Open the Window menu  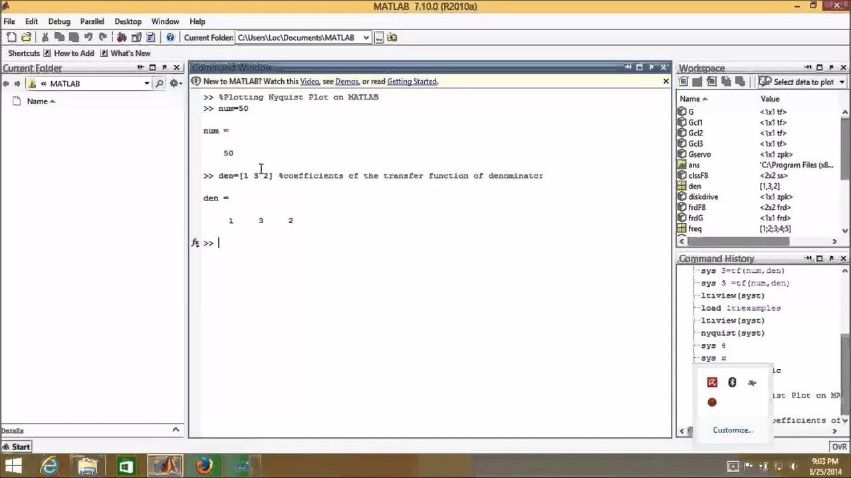[165, 21]
